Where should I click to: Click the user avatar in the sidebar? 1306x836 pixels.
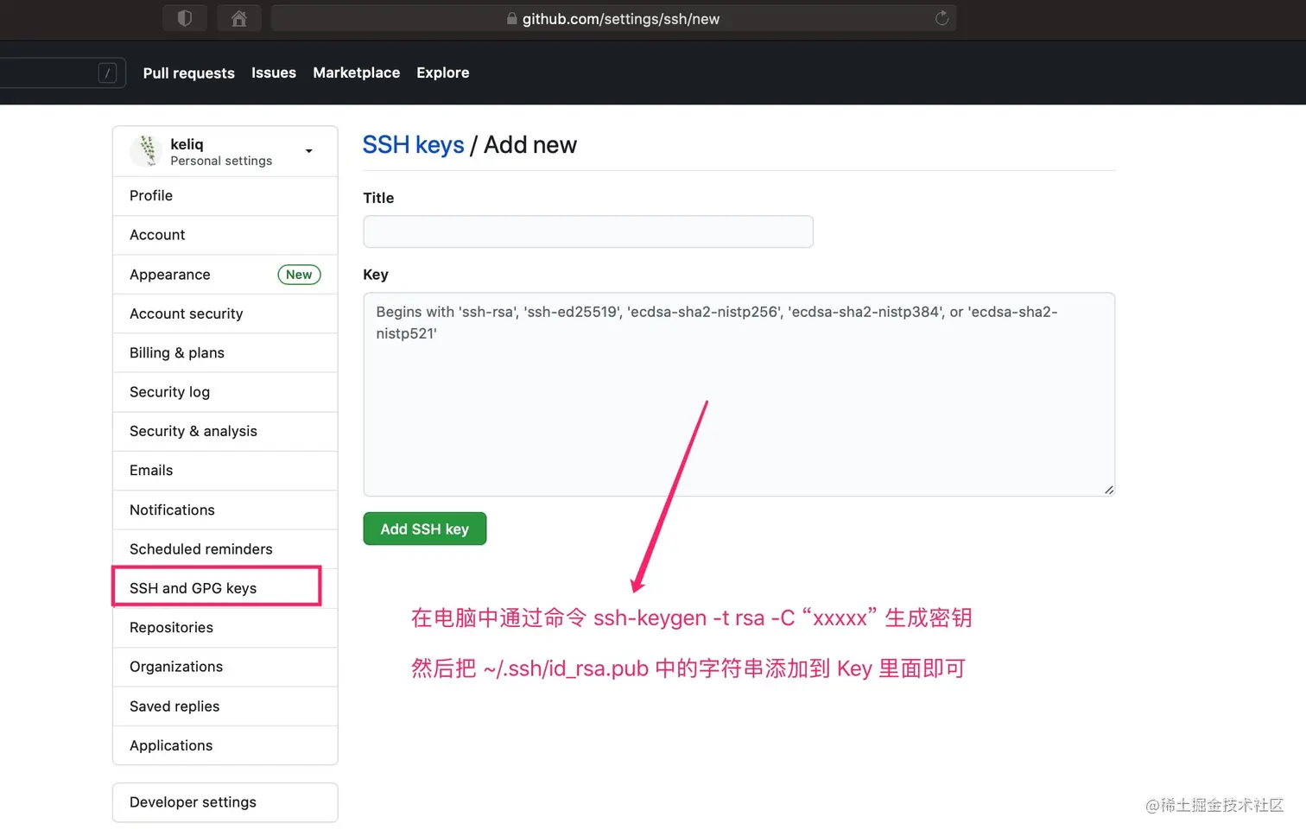[x=147, y=150]
